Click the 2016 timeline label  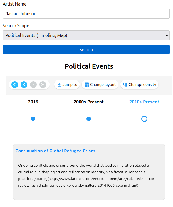pos(33,102)
